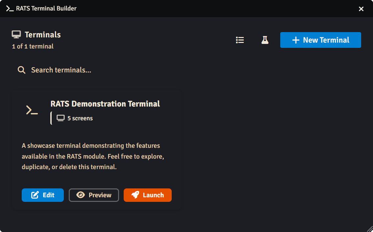Click the search magnifier icon
373x232 pixels.
click(x=21, y=70)
